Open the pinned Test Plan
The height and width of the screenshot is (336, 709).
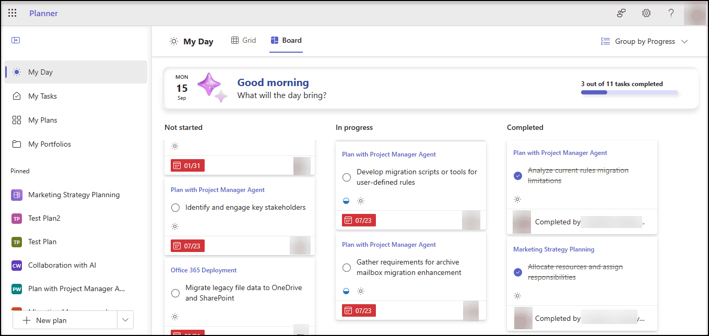pos(76,242)
